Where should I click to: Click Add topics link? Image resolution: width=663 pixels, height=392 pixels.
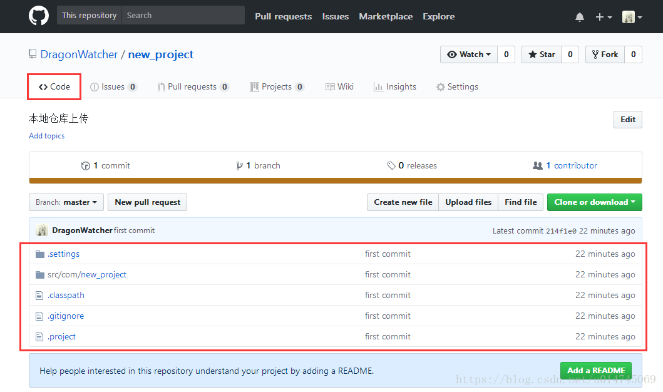(x=46, y=136)
